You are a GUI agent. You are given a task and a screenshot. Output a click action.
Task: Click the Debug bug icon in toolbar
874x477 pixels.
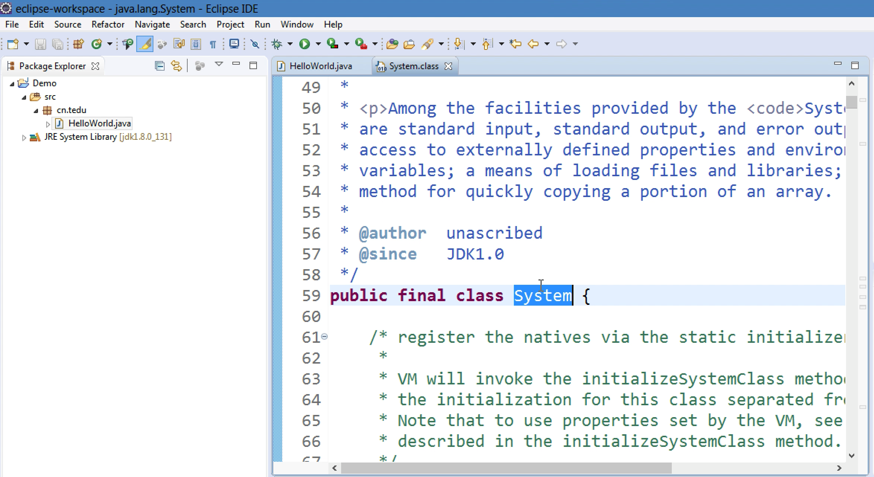coord(277,44)
